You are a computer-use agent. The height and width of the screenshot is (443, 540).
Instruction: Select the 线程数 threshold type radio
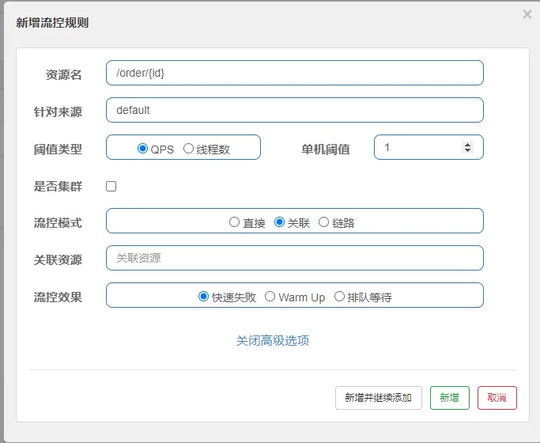coord(188,149)
